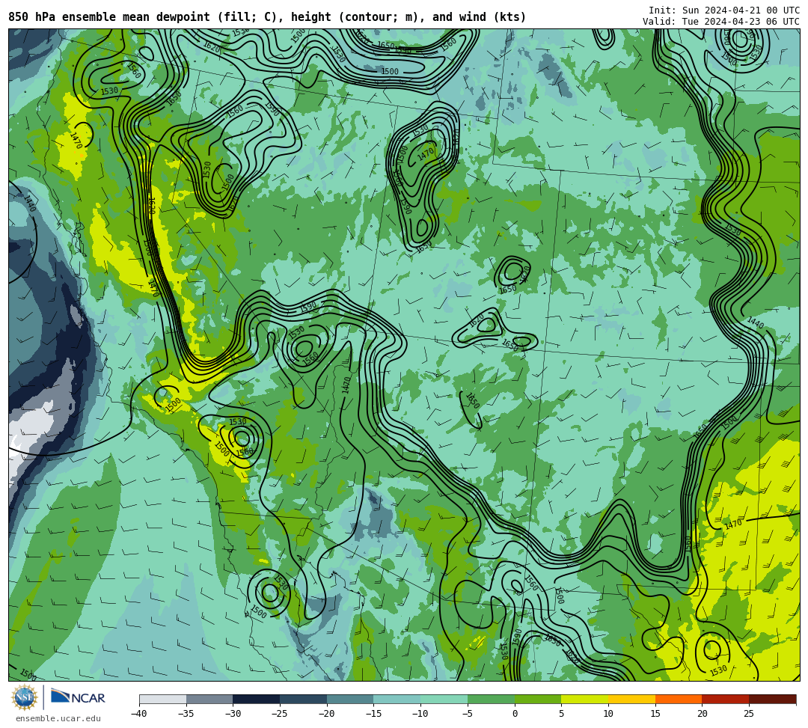
Task: Pick the orange 15 to 20 colorbar segment
Action: click(x=679, y=699)
